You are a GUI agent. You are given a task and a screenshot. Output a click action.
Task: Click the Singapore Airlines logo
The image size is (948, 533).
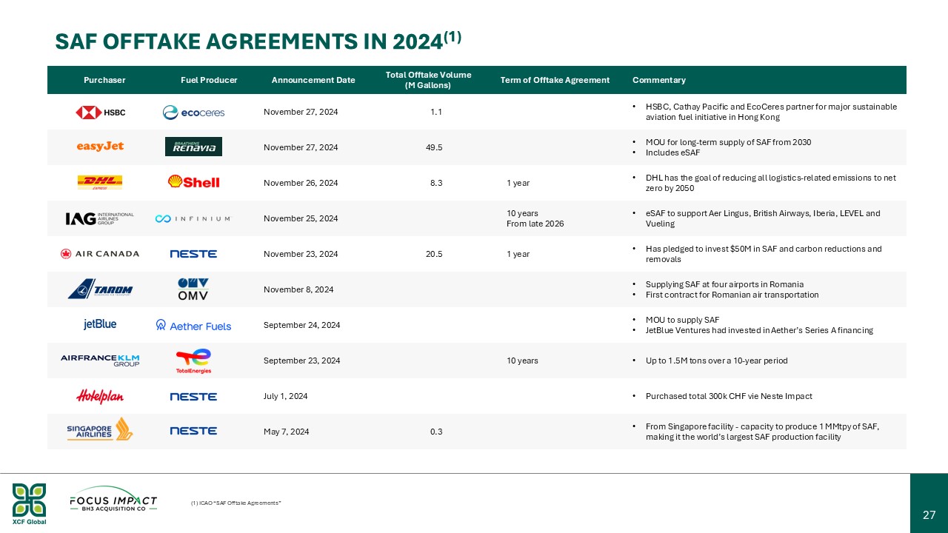pos(100,429)
